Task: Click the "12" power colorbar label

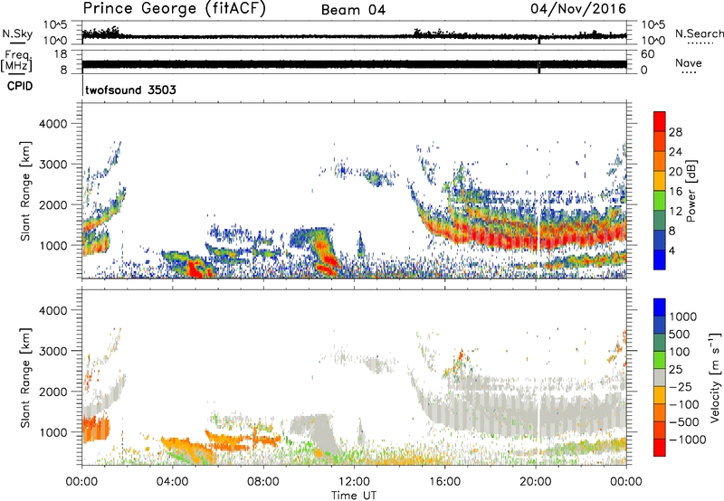Action: [x=675, y=212]
